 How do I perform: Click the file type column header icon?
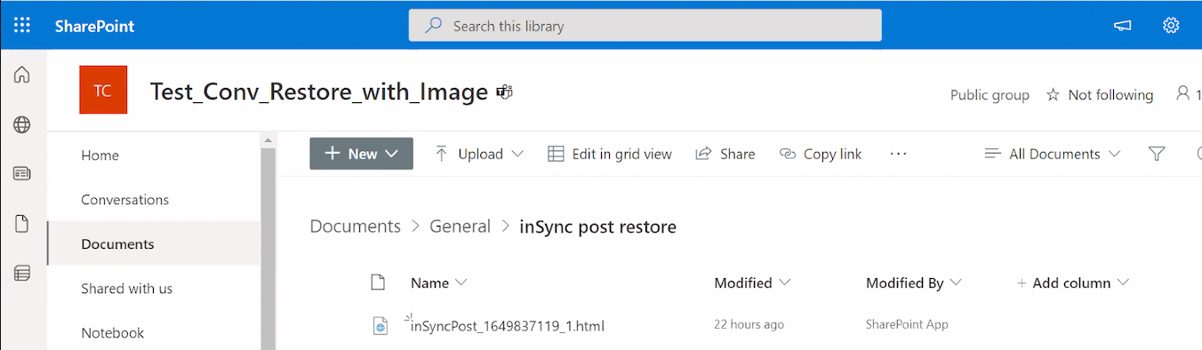[x=378, y=282]
